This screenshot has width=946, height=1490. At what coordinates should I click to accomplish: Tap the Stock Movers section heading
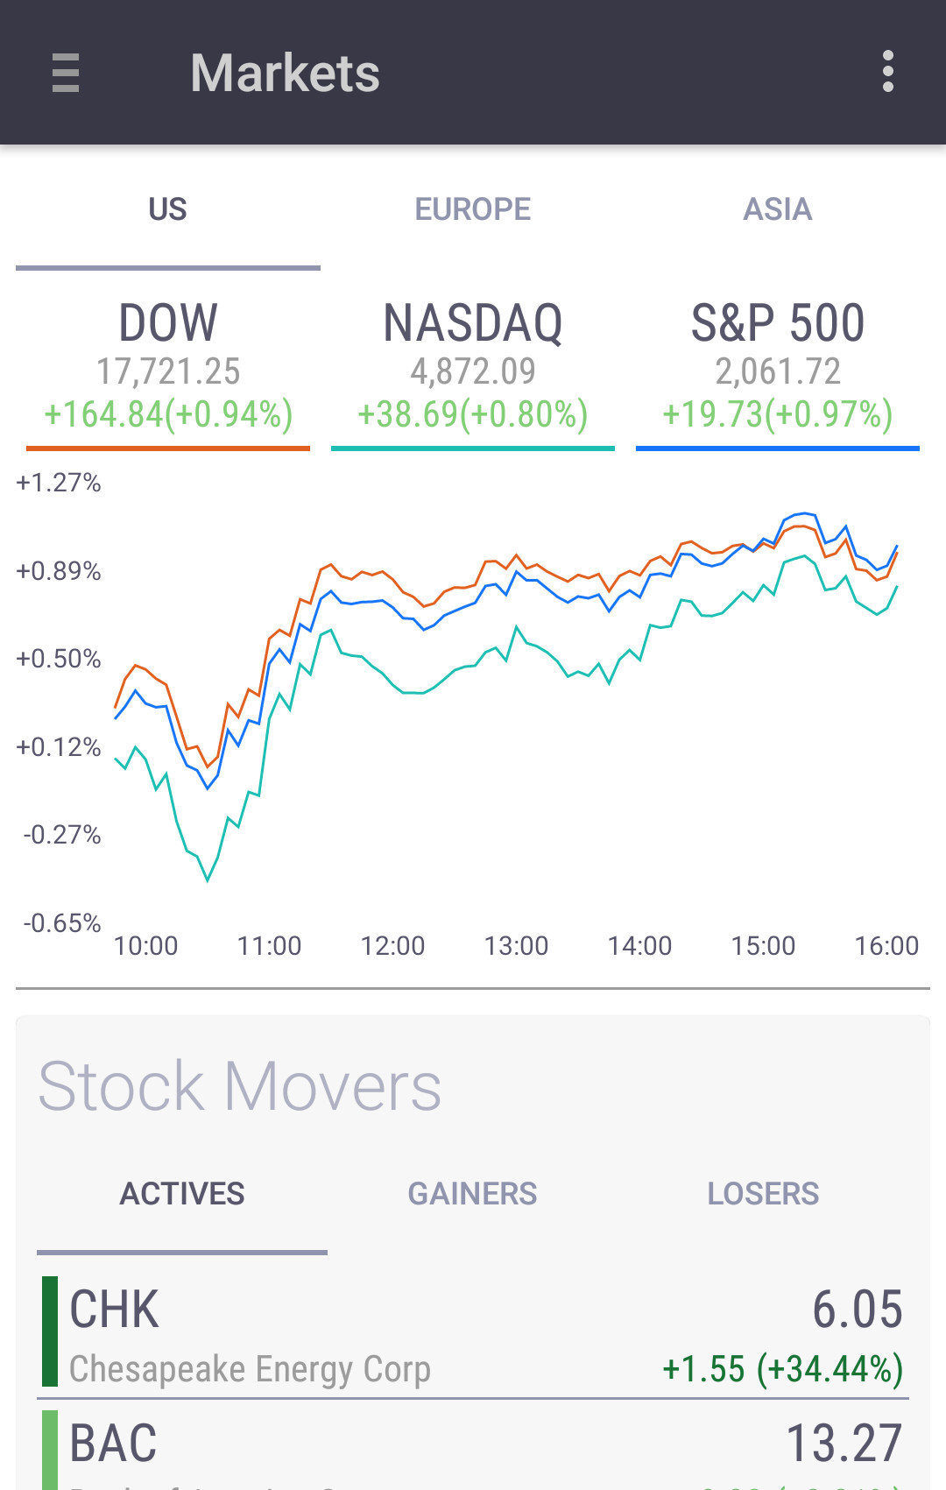[240, 1086]
